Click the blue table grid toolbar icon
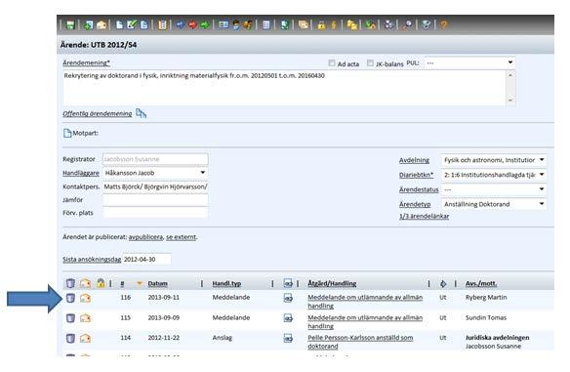This screenshot has width=570, height=372. (266, 24)
